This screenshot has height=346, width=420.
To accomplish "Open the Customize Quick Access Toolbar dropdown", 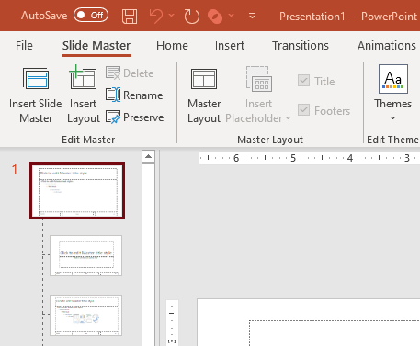I will click(x=252, y=16).
